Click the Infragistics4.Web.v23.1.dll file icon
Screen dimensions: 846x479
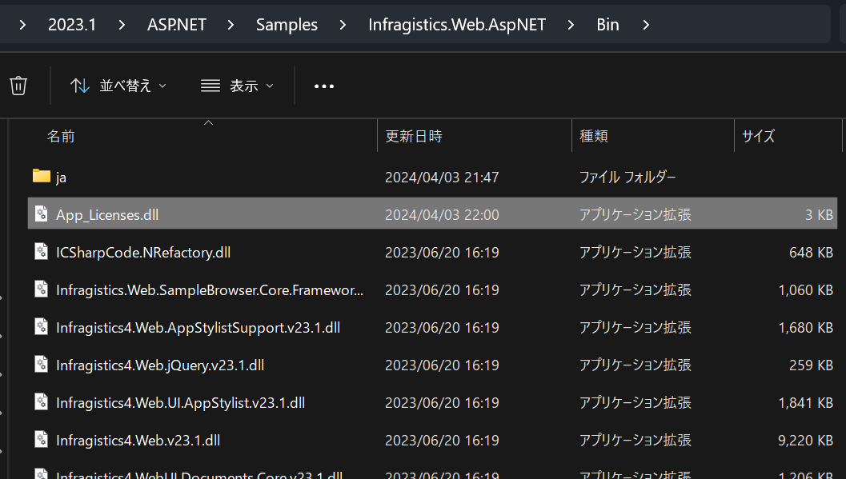pos(42,440)
